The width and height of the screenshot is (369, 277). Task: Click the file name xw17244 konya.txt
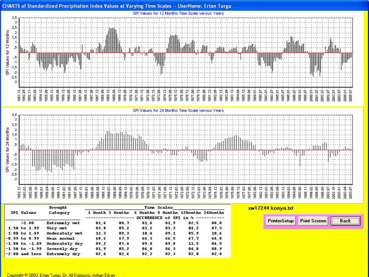[271, 208]
